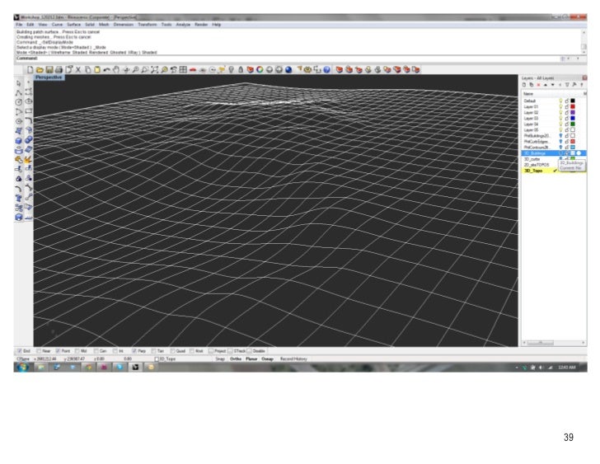Image resolution: width=600 pixels, height=464 pixels.
Task: Open the Surface menu
Action: [72, 25]
